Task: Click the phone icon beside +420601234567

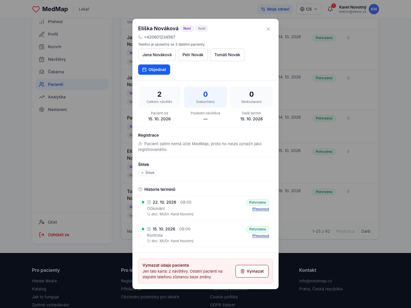Action: [x=140, y=37]
